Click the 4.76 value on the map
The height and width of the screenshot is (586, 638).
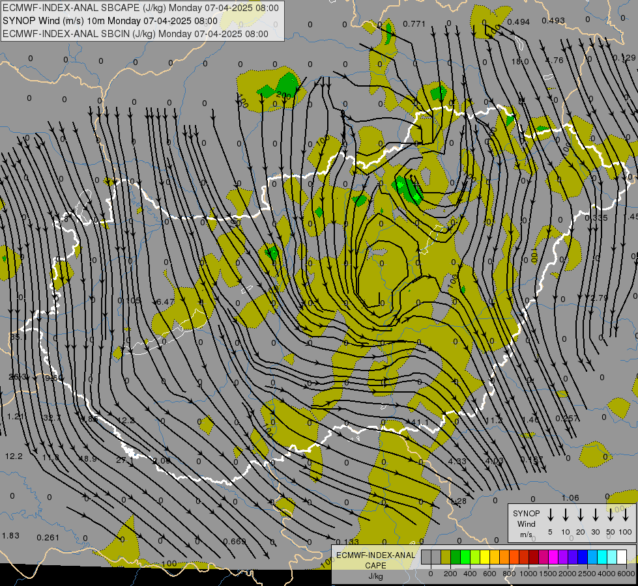coord(554,60)
